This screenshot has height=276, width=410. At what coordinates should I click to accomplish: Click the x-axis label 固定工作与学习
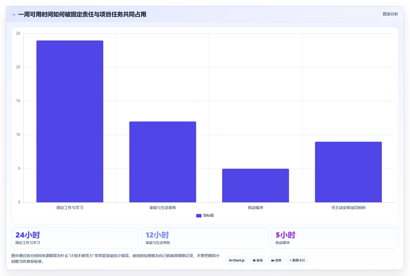tap(70, 208)
